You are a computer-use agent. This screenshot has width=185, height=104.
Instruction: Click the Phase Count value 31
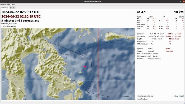coord(152,41)
